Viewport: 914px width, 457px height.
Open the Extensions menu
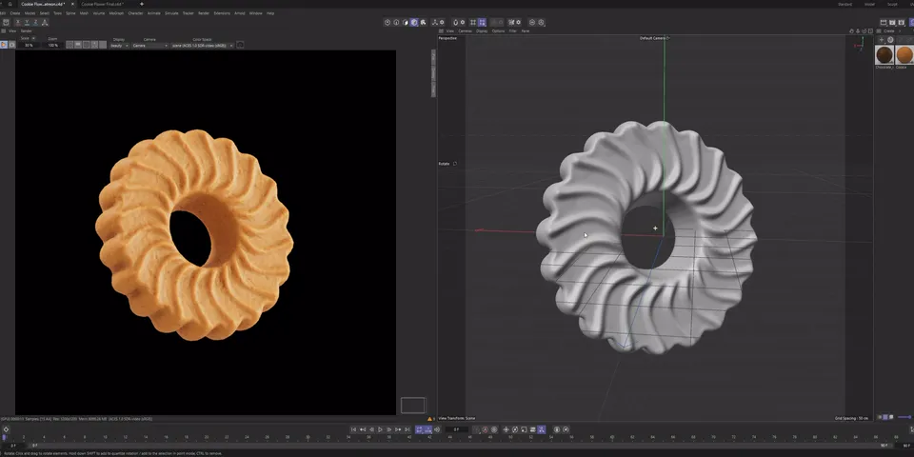click(x=222, y=12)
